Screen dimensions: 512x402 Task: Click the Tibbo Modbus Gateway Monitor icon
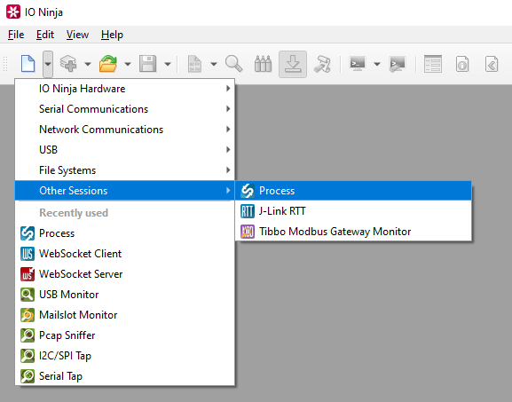(x=248, y=232)
